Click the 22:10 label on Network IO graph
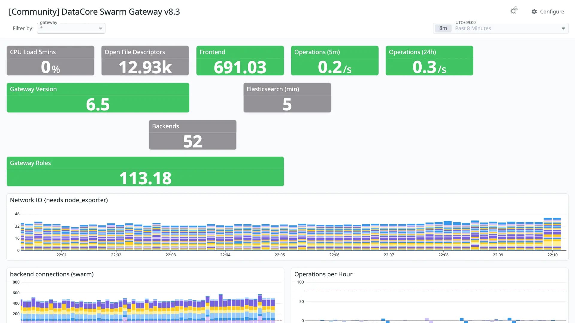 click(x=553, y=255)
